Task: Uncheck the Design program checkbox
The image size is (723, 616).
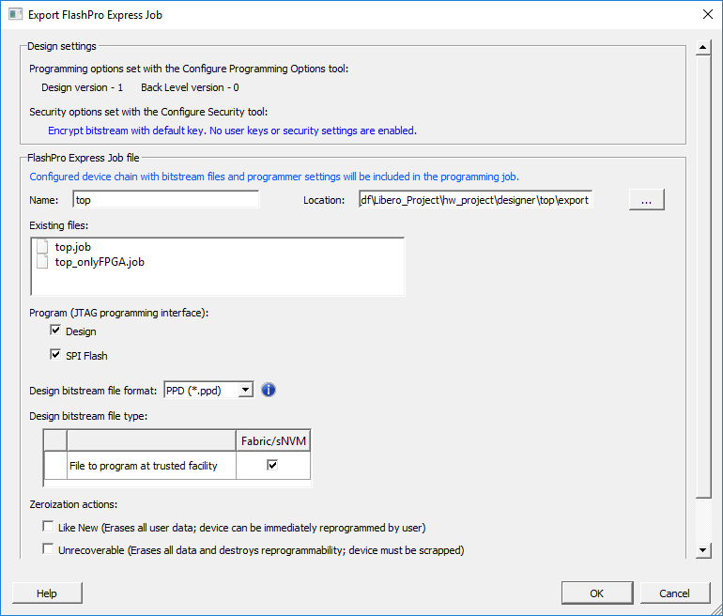Action: (x=55, y=331)
